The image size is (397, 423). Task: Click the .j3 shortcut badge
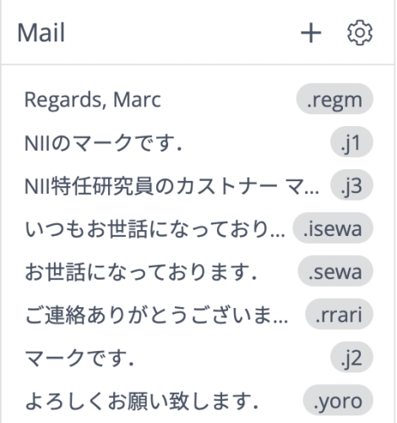[351, 185]
